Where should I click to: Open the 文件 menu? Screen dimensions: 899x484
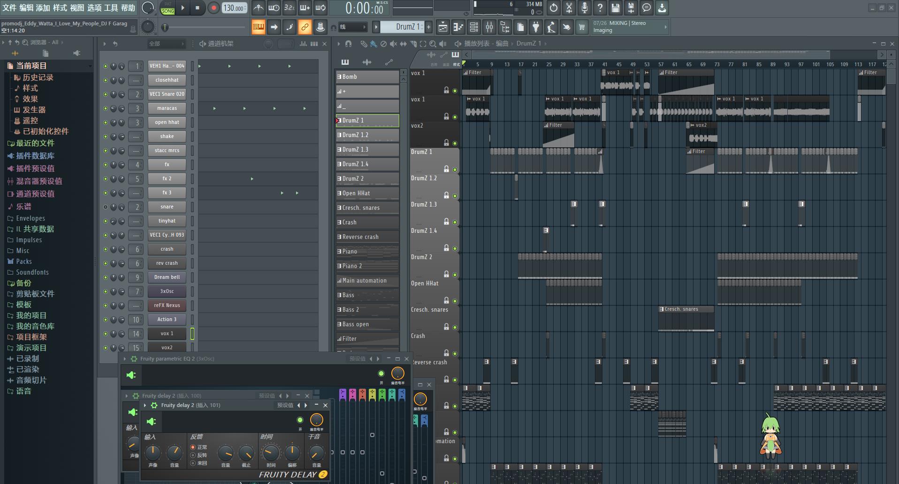9,8
